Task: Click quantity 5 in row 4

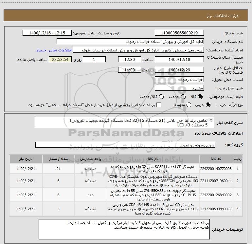Action: pyautogui.click(x=59, y=209)
